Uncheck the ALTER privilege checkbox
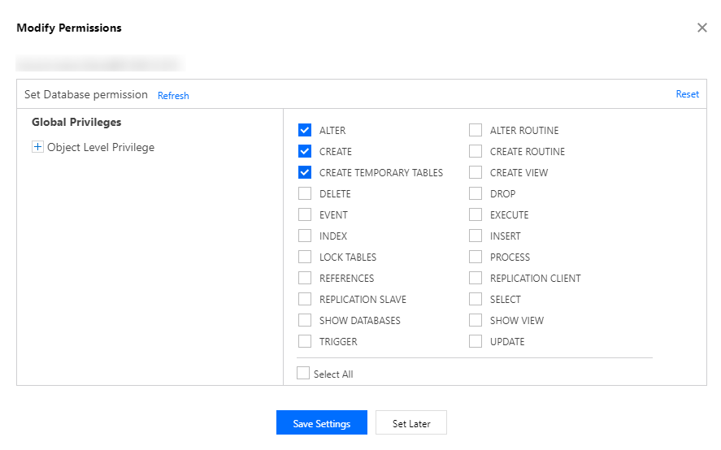This screenshot has height=450, width=721. tap(305, 130)
